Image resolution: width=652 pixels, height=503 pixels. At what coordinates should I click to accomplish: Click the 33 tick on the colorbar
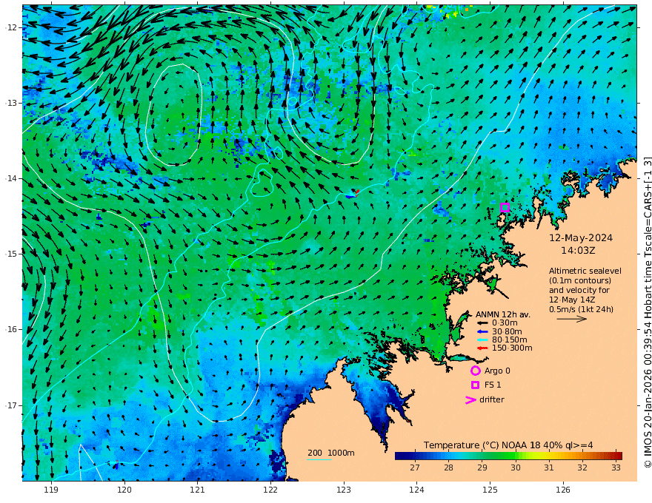tap(616, 467)
